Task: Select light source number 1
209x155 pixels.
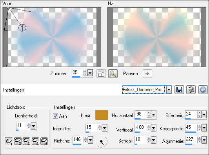Action: 9,141
